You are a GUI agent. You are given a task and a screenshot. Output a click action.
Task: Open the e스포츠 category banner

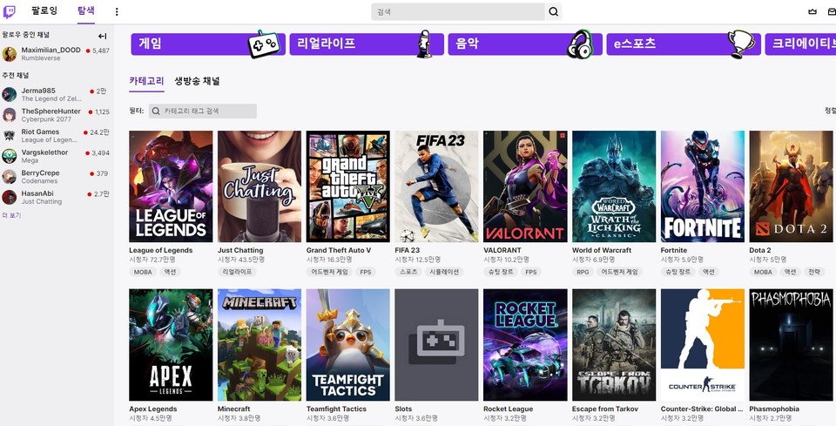coord(684,44)
